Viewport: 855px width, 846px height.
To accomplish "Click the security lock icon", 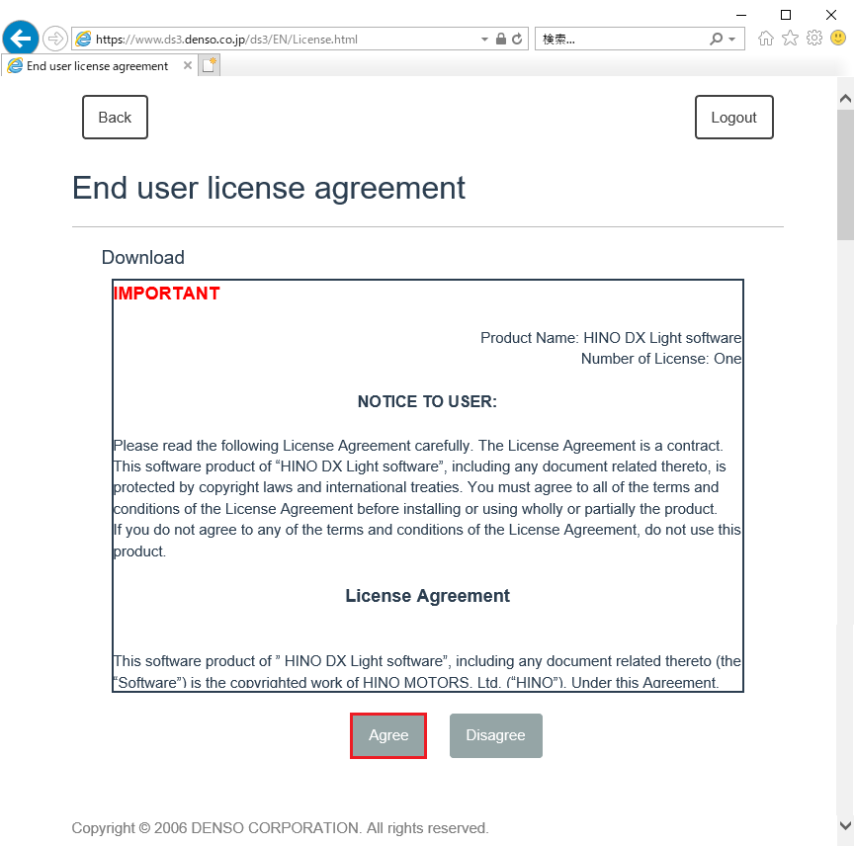I will 500,40.
